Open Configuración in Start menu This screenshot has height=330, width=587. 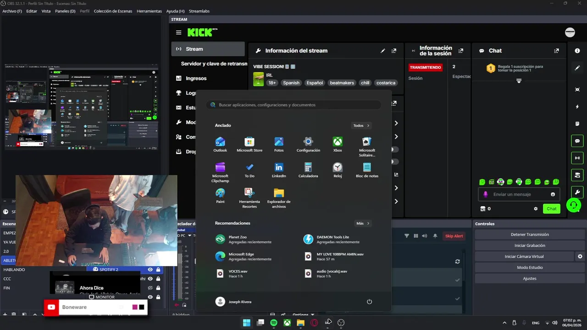[x=308, y=144]
